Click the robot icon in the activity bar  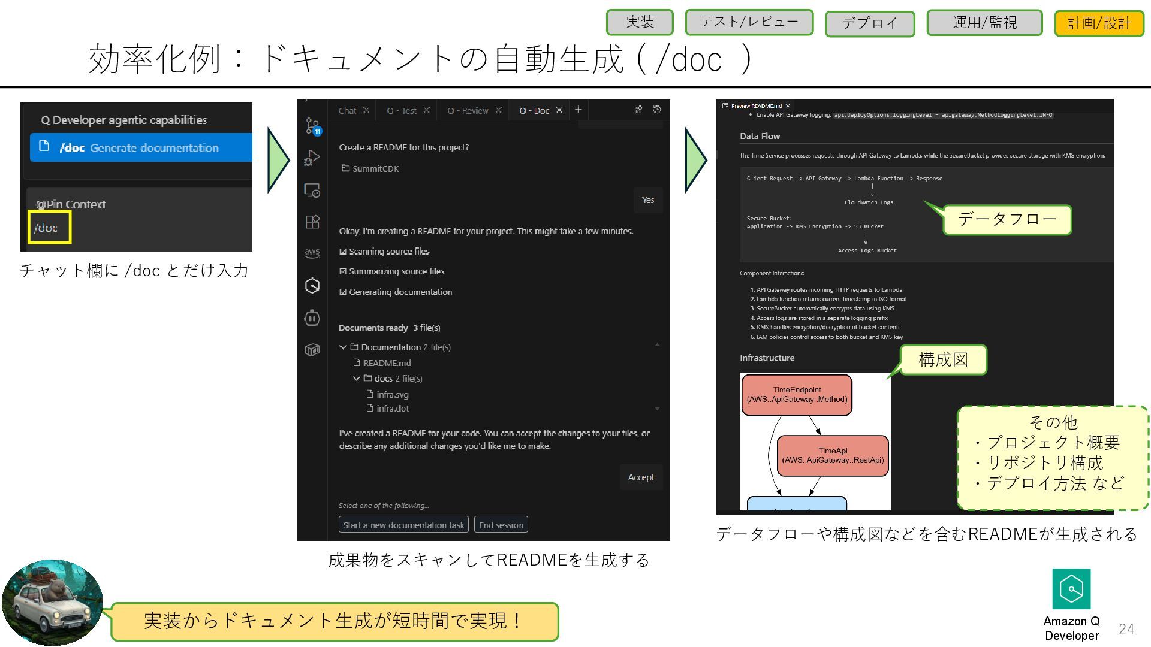312,318
